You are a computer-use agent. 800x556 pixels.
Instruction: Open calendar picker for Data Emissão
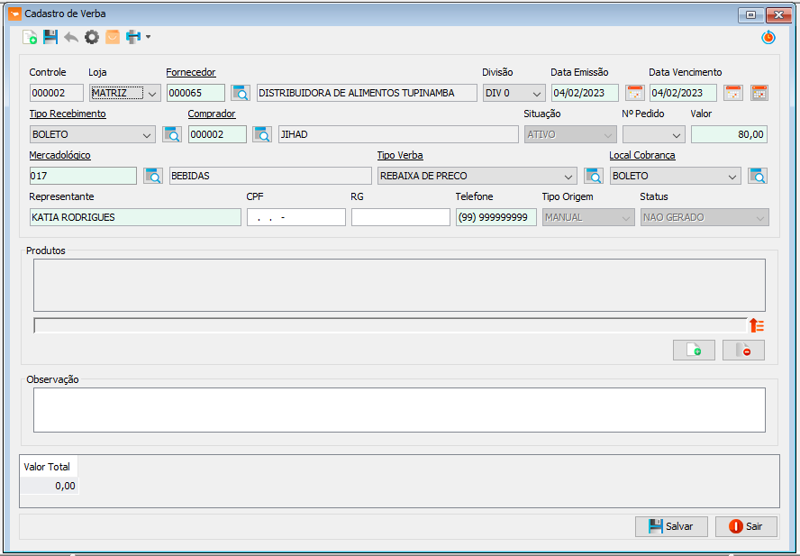coord(635,93)
